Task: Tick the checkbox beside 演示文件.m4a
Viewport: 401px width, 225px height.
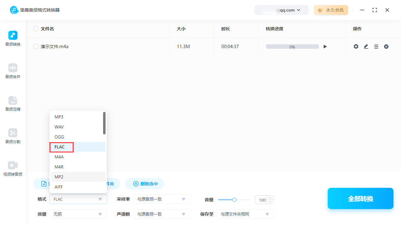Action: 36,46
